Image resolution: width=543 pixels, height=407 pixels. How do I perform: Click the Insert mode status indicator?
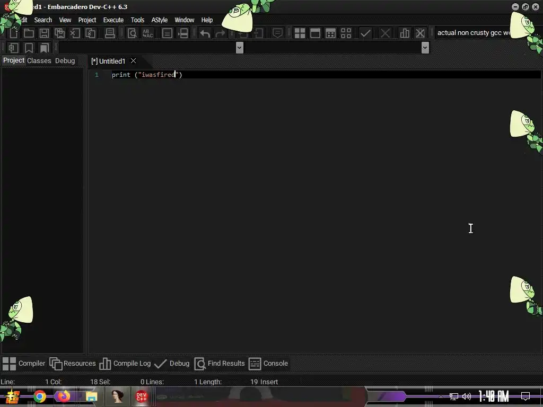[269, 382]
